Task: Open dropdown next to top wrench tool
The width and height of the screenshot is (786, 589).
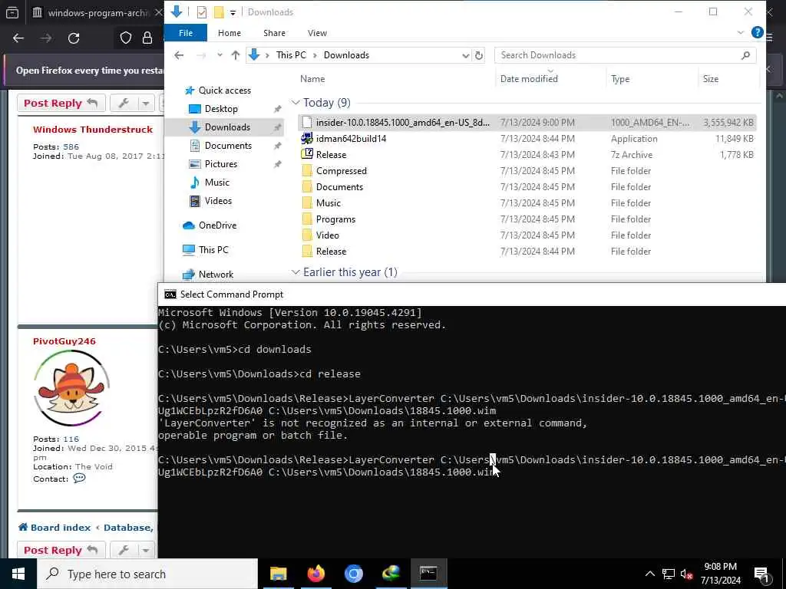Action: click(146, 104)
